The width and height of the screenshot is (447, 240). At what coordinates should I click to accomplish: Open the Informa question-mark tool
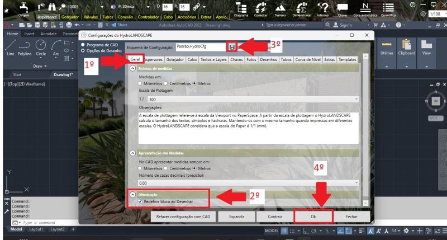(323, 8)
